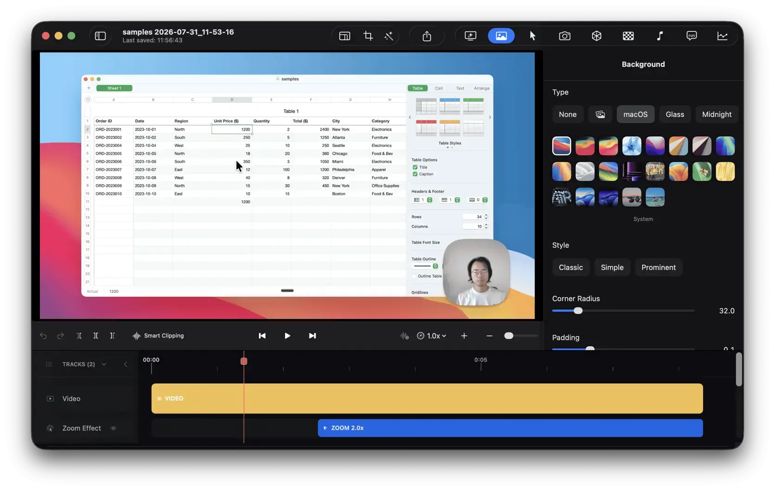The height and width of the screenshot is (491, 775).
Task: Click the red timeline playhead marker
Action: (244, 361)
